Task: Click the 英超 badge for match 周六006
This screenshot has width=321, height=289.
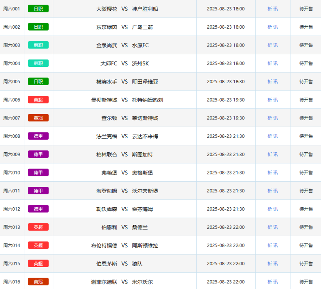Action: (x=38, y=100)
